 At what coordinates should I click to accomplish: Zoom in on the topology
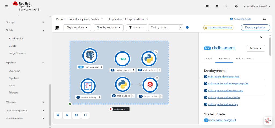tap(58, 115)
